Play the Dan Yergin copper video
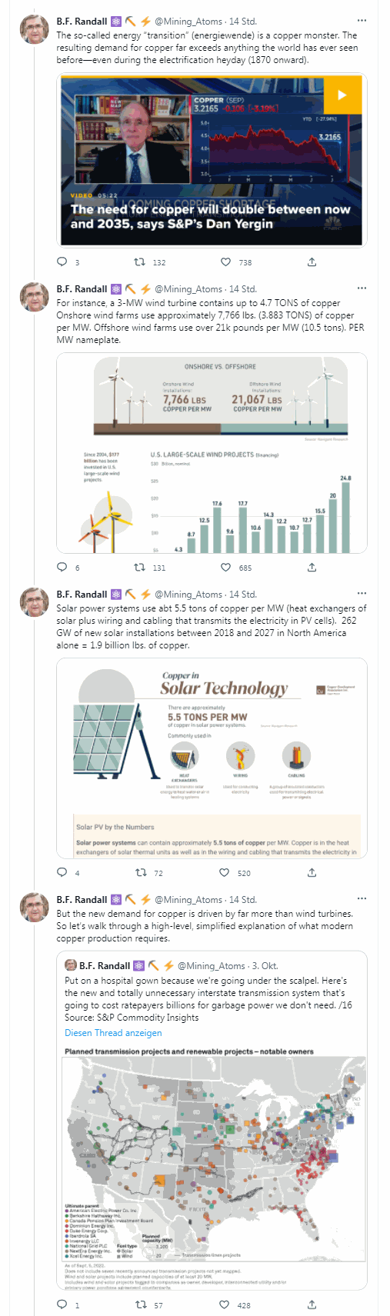This screenshot has height=1316, width=390. pos(341,95)
